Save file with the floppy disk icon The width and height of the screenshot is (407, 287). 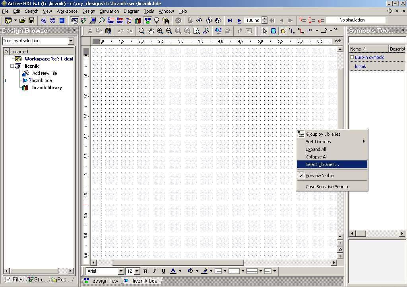(x=31, y=20)
